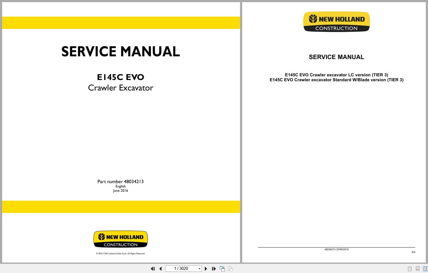Toggle the two-page spread view
Viewport: 428px width, 273px height.
pos(426,268)
